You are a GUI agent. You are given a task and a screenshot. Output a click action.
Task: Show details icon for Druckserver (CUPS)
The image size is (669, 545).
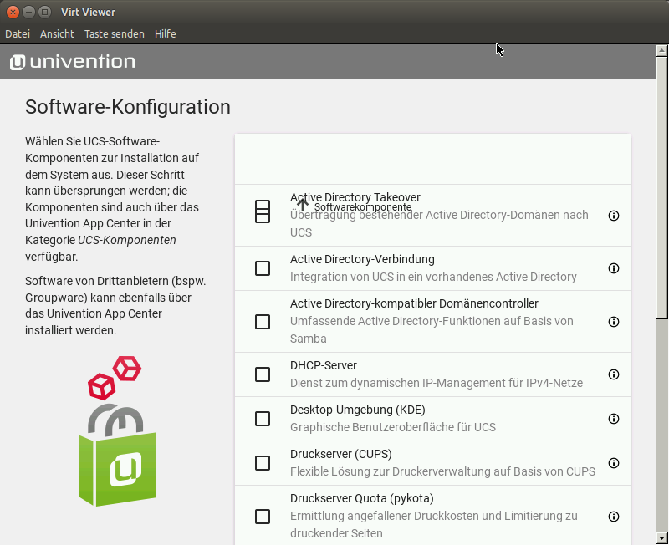614,463
